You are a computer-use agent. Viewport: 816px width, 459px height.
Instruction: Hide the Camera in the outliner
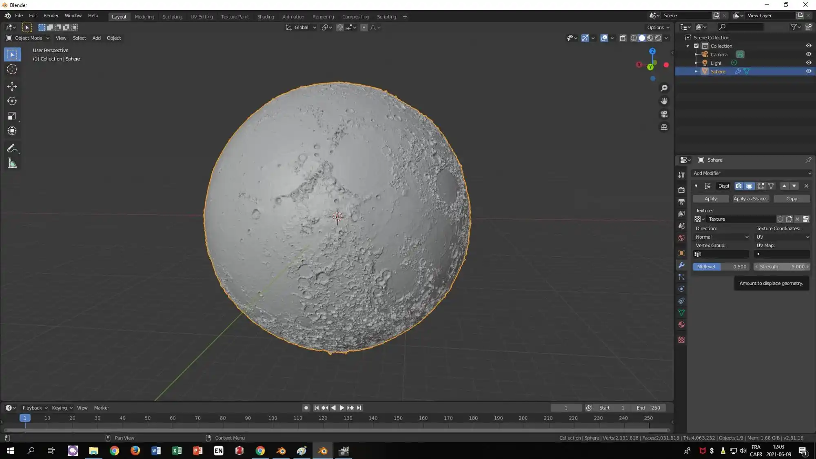point(808,54)
